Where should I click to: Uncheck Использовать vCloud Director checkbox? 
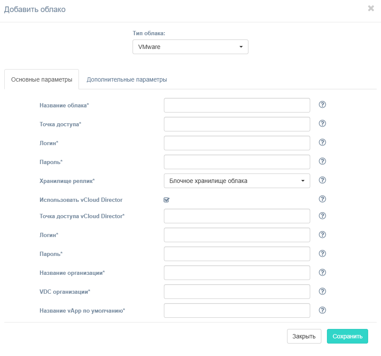(x=166, y=200)
